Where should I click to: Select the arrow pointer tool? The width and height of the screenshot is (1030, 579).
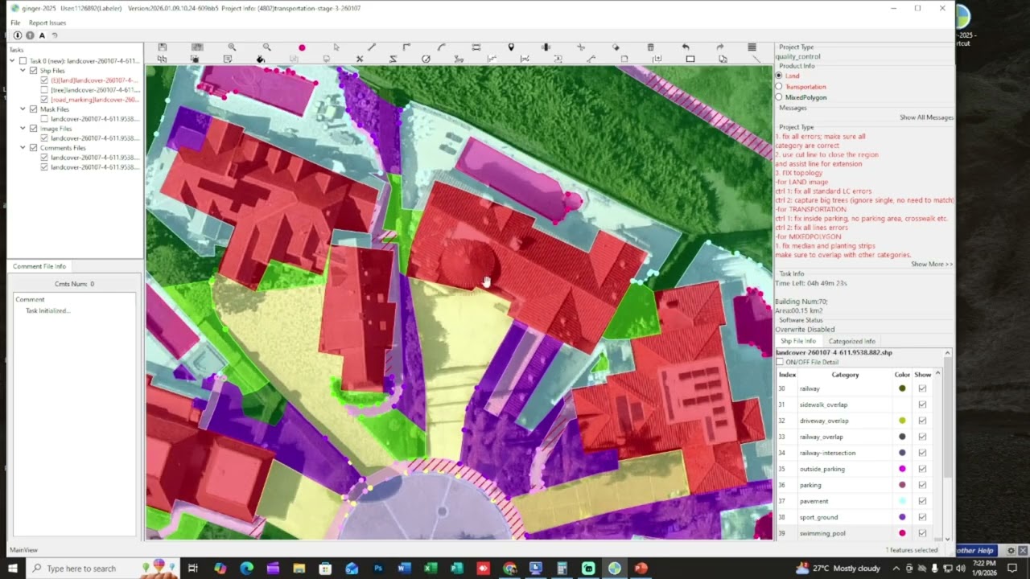[x=336, y=47]
